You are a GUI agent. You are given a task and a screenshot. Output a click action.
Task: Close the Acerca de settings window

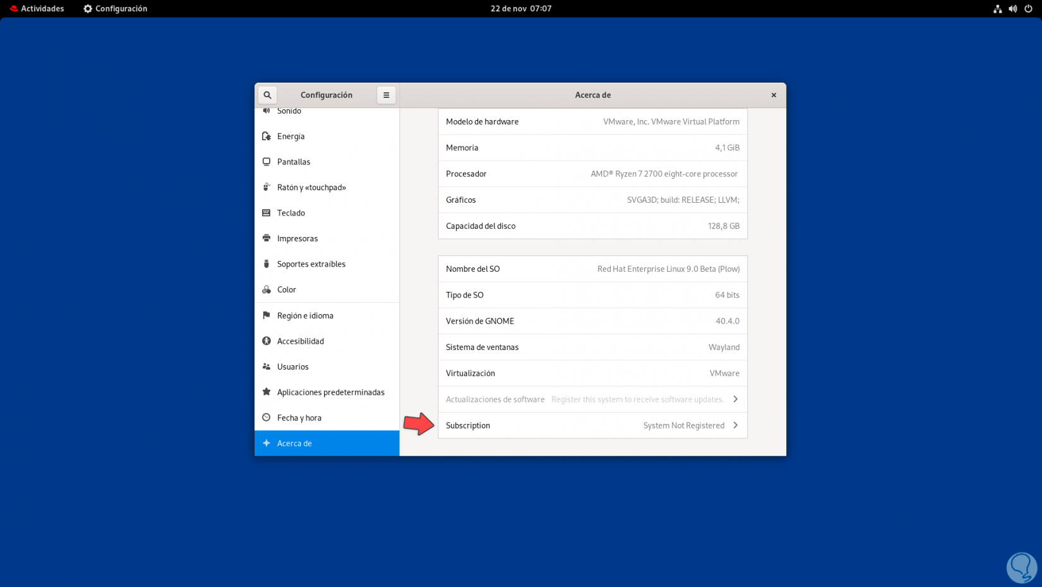[x=774, y=95]
